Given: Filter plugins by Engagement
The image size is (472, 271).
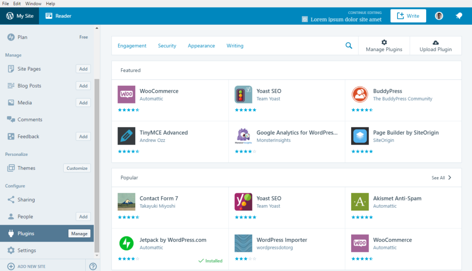Looking at the screenshot, I should pyautogui.click(x=132, y=46).
